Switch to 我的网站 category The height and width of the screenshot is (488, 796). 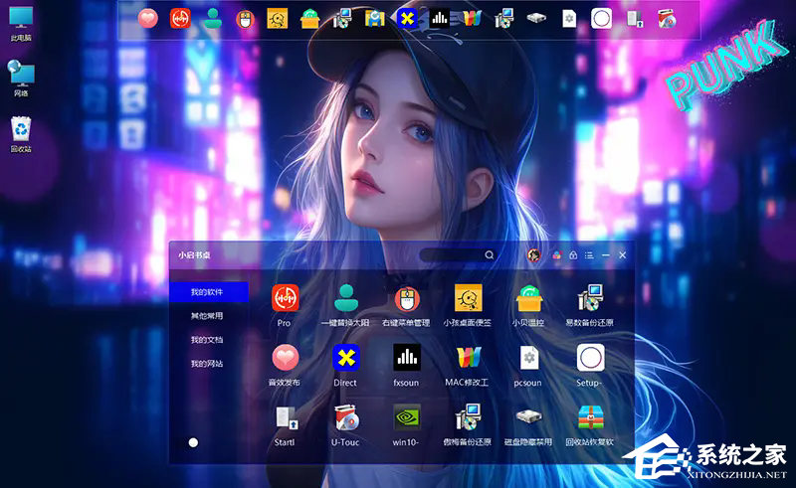point(209,363)
